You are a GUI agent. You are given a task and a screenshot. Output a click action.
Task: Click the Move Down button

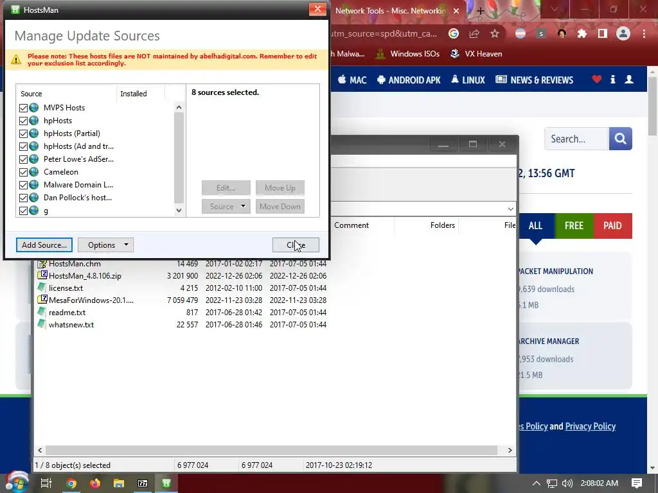(x=280, y=206)
